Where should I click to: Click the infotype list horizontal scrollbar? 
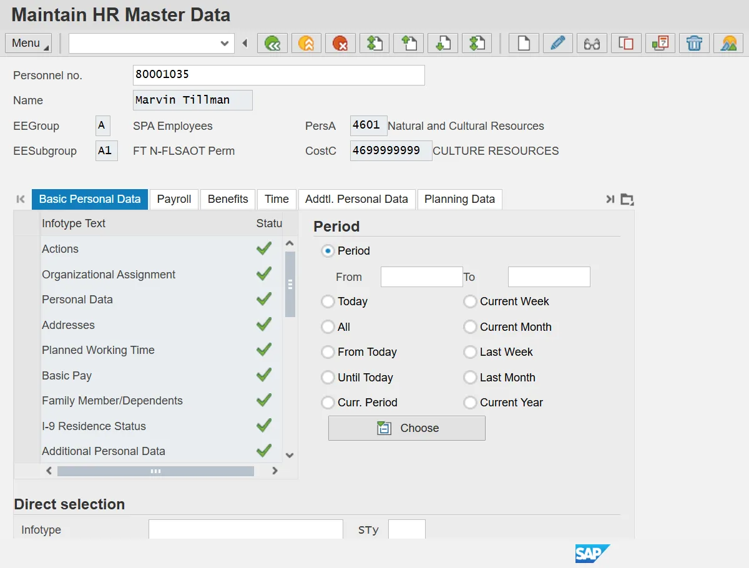(x=155, y=471)
